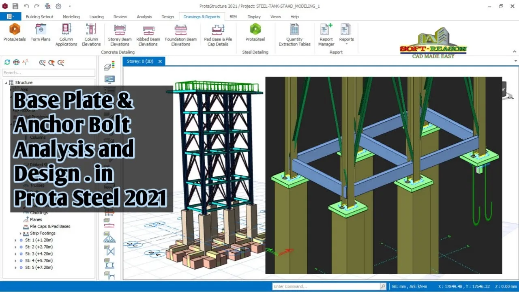Close the Storey: 0 (3D) tab
This screenshot has width=519, height=292.
coord(160,62)
